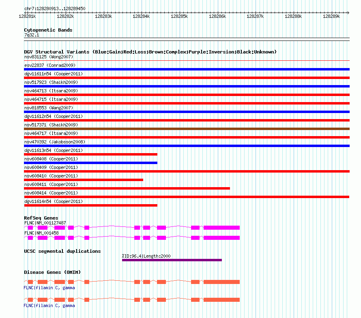
Task: Select the brown complex bar of nsv517371
Action: tap(187, 129)
